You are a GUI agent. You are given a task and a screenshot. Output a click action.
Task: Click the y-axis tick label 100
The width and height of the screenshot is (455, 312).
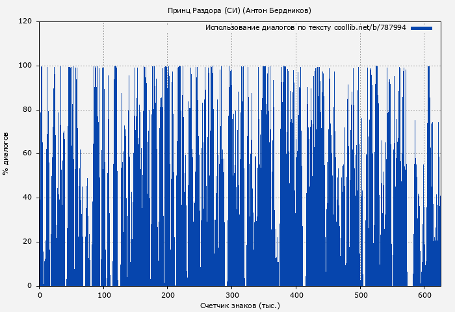pyautogui.click(x=25, y=66)
